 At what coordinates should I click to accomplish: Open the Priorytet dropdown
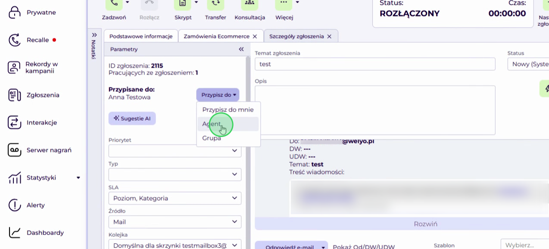pos(175,151)
